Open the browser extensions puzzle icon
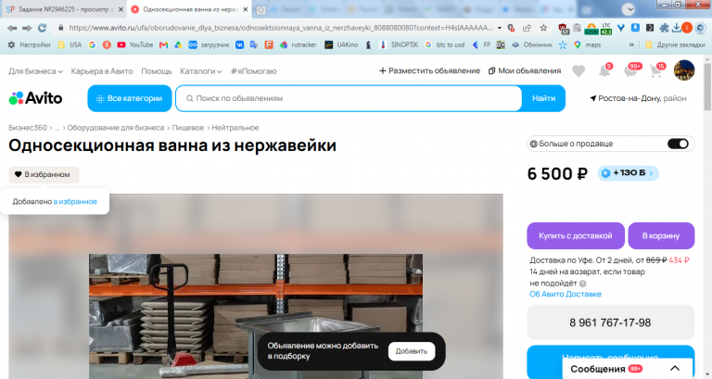712x379 pixels. 664,28
